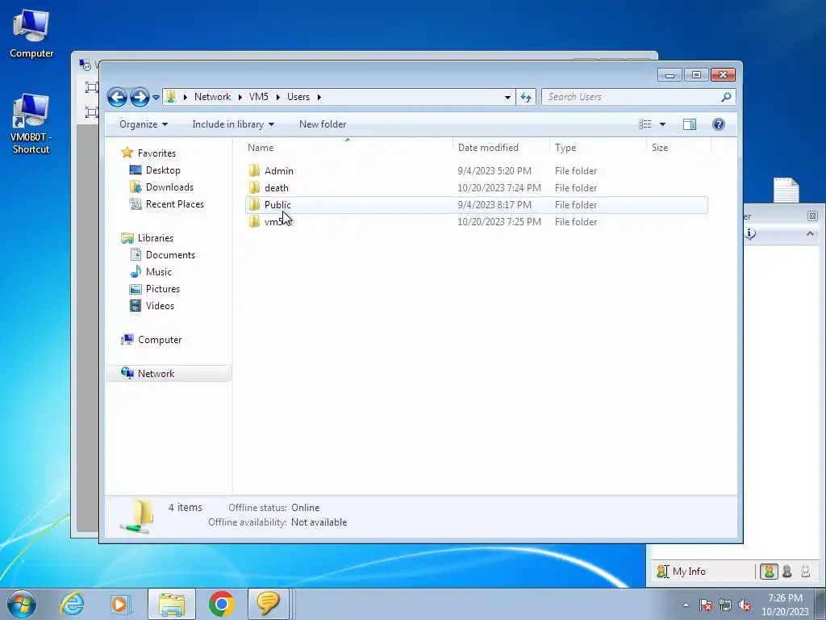Open Explorer help with the question icon

click(719, 124)
